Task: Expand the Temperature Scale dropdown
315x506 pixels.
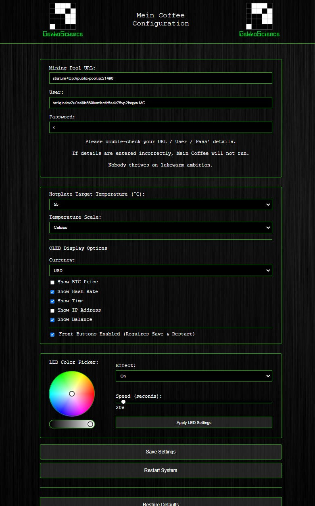Action: [x=161, y=228]
